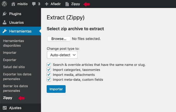Click the Herramientas wrench icon

tap(5, 31)
